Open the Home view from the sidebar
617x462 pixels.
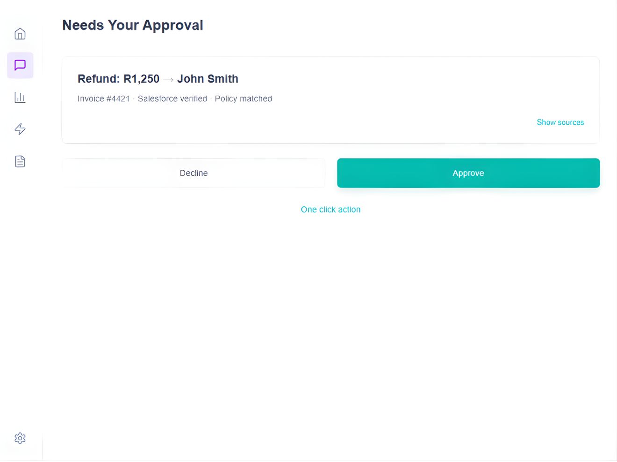point(20,33)
